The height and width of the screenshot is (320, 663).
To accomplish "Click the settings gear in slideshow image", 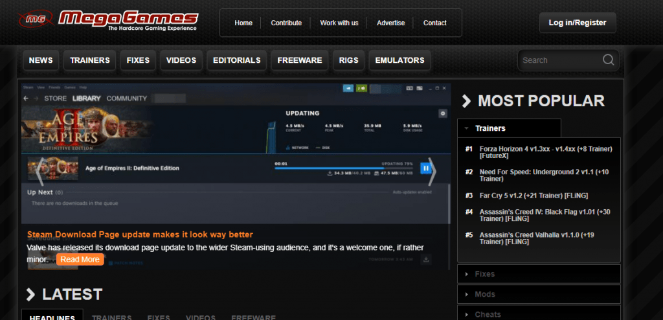I will [443, 113].
